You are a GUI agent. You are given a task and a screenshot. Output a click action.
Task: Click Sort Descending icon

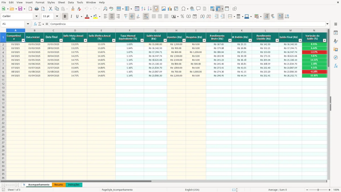pyautogui.click(x=149, y=9)
